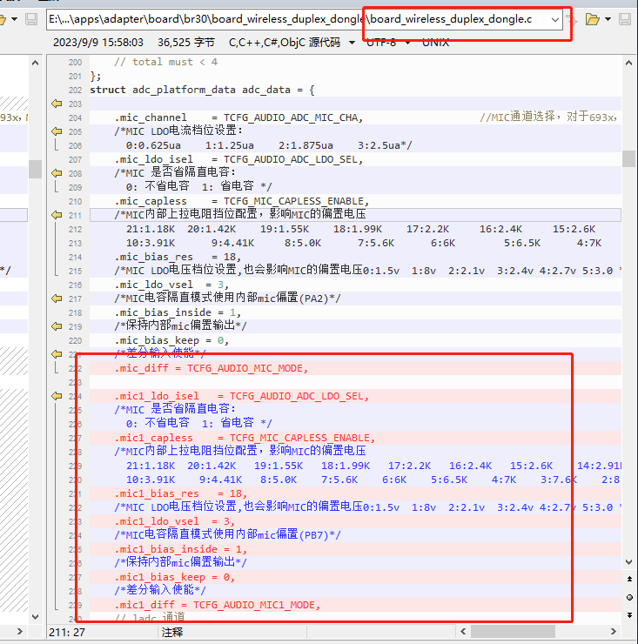Click the horizontal scrollbar right arrow
The height and width of the screenshot is (644, 638).
click(613, 631)
